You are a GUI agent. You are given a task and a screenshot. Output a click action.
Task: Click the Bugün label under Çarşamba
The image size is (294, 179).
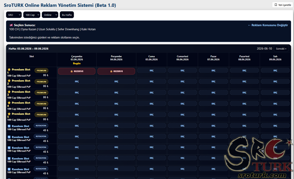(77, 63)
